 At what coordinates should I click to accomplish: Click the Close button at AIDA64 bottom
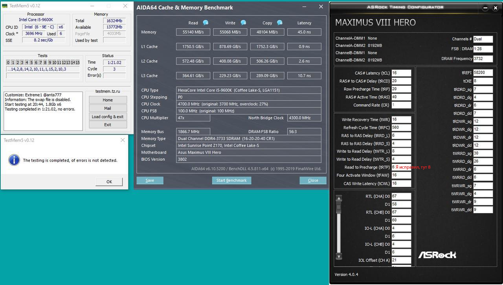click(x=313, y=180)
